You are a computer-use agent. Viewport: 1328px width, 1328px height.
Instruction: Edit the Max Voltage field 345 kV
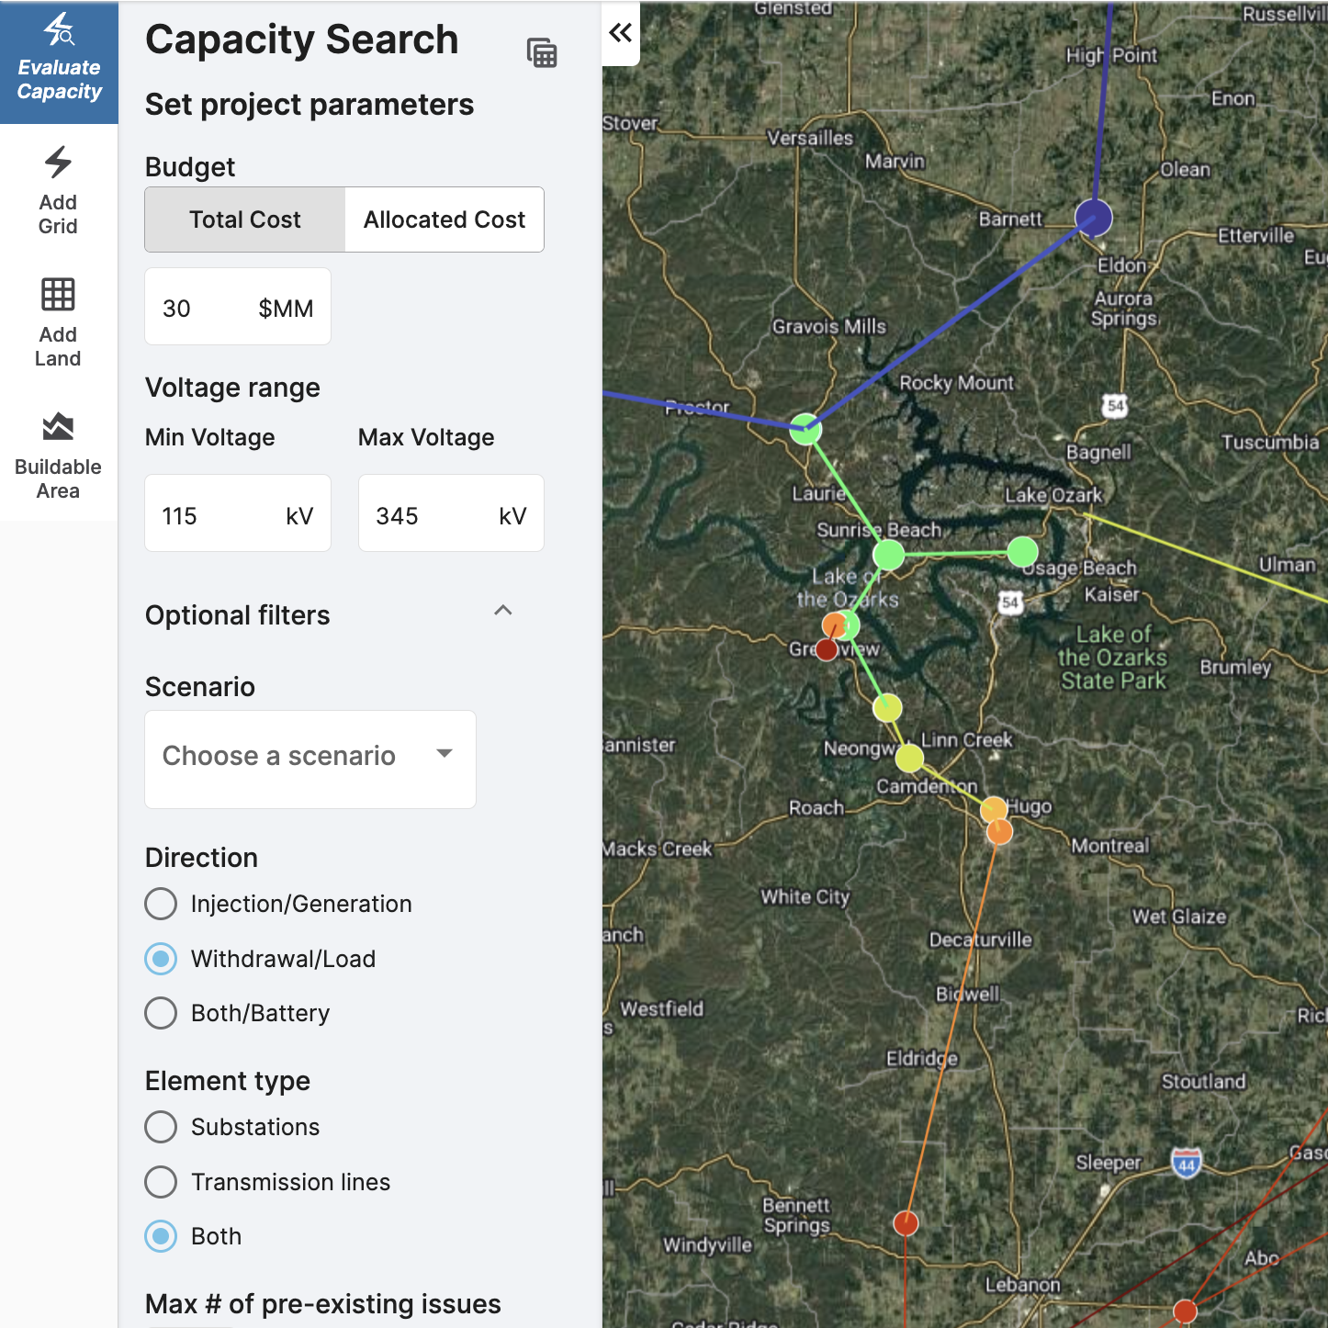coord(451,513)
